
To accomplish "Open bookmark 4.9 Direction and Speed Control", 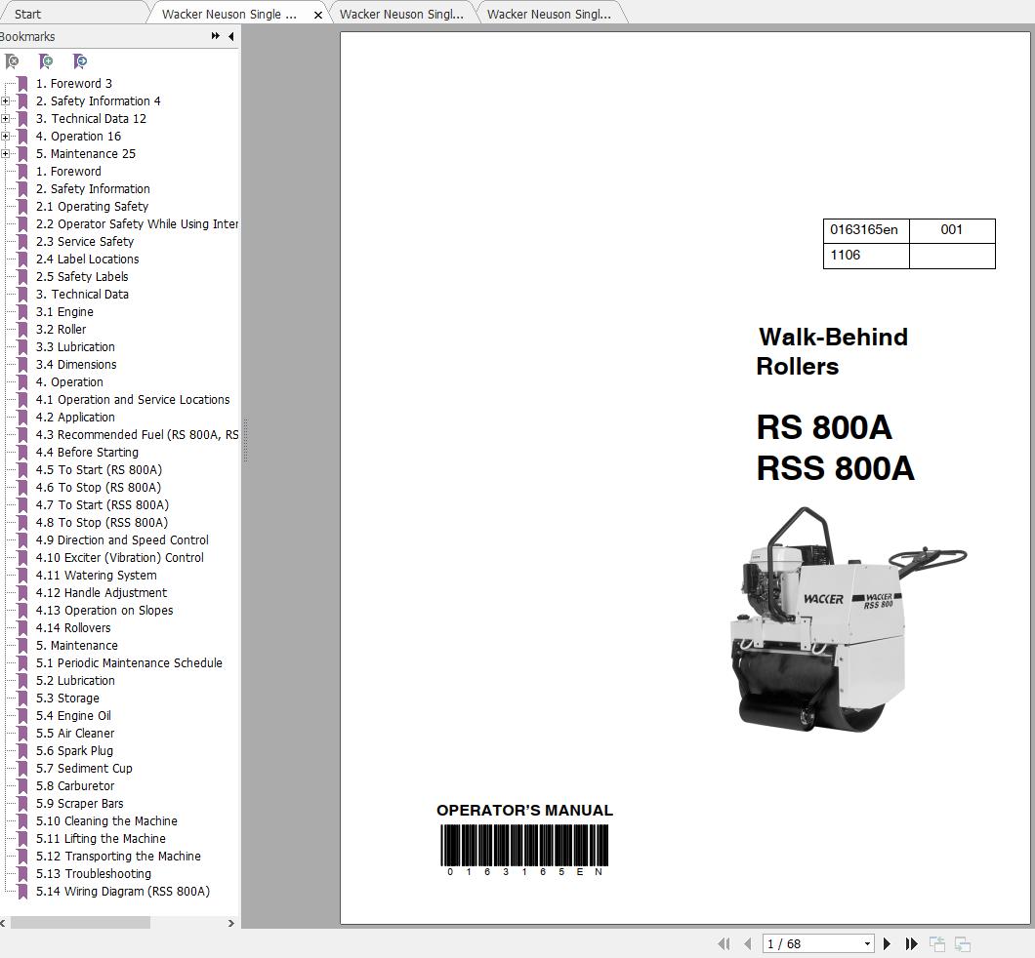I will 122,540.
